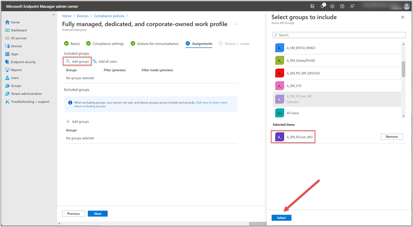Click the group list scrollbar thumb
The height and width of the screenshot is (227, 413).
403,69
